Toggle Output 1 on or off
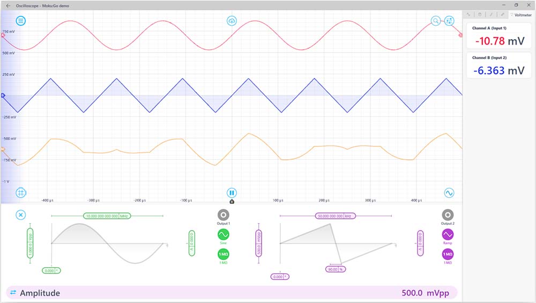This screenshot has width=536, height=303. pyautogui.click(x=223, y=214)
